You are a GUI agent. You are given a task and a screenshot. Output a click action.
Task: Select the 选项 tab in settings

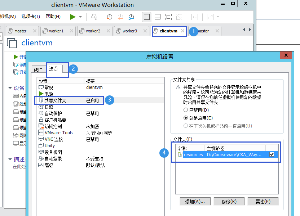coord(53,69)
